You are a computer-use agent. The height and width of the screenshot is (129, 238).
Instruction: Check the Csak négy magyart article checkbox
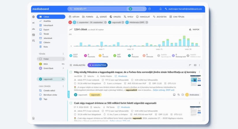pos(71,103)
